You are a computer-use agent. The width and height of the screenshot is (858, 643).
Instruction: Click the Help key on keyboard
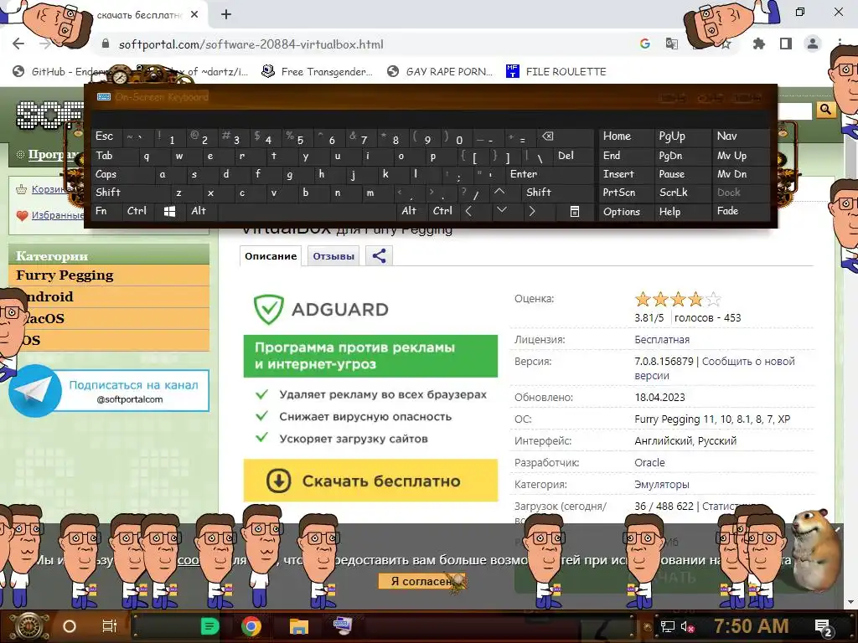[x=682, y=211]
